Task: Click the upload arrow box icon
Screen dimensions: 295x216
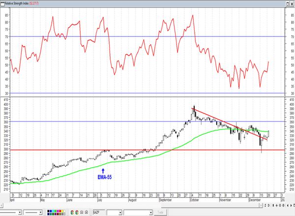Action: (x=87, y=212)
